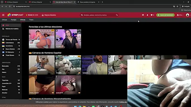Open Mejores Modelos

(x=49, y=15)
